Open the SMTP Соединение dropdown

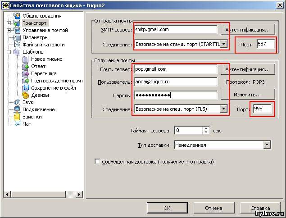(x=223, y=44)
